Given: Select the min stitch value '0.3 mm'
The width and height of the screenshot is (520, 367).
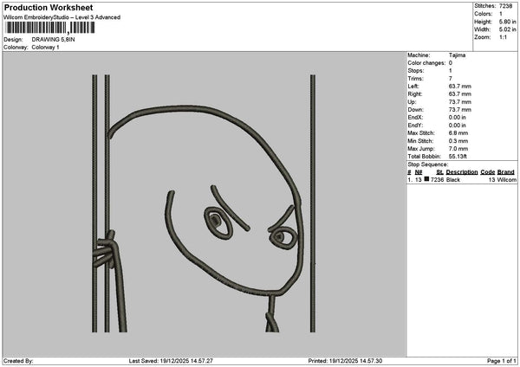Looking at the screenshot, I should (458, 141).
